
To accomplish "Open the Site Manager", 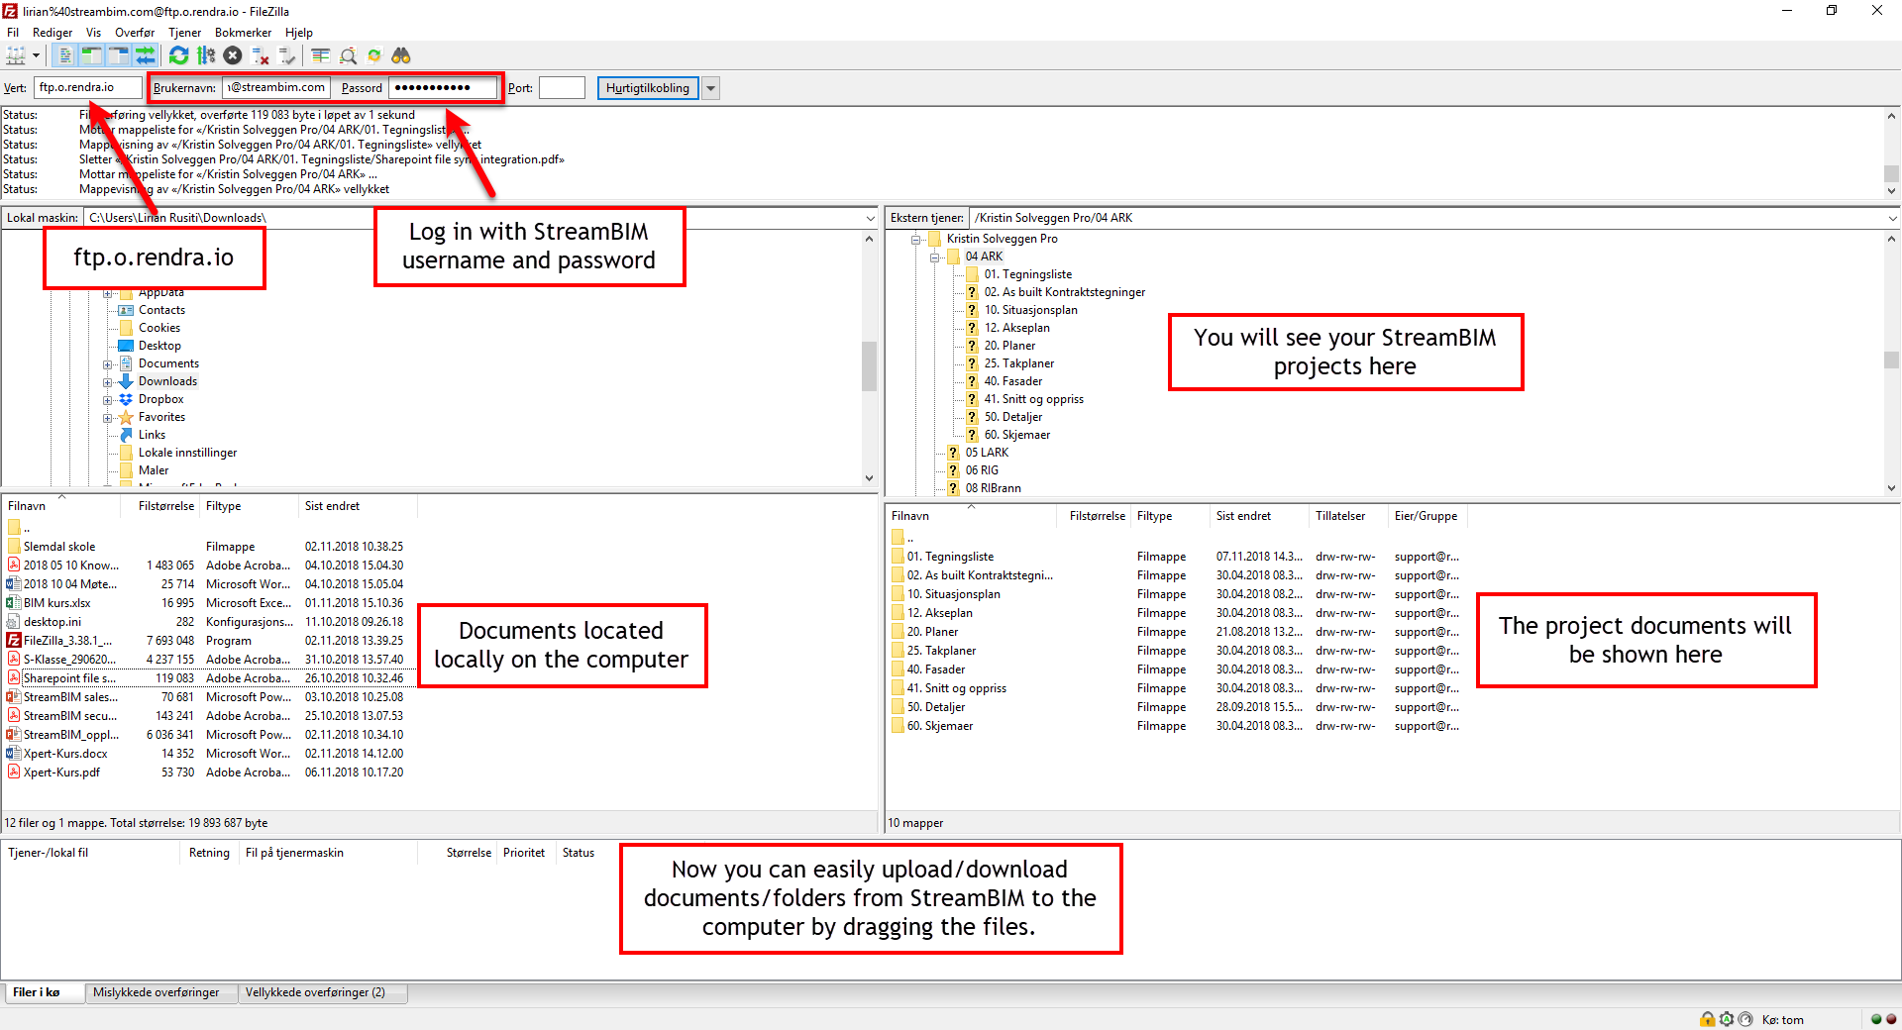I will [17, 55].
